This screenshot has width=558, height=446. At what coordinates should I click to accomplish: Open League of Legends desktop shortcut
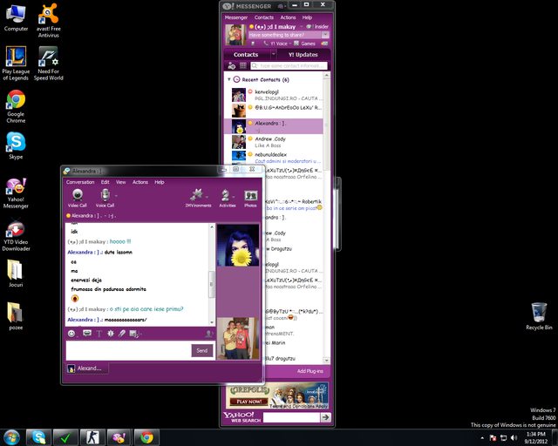click(16, 64)
